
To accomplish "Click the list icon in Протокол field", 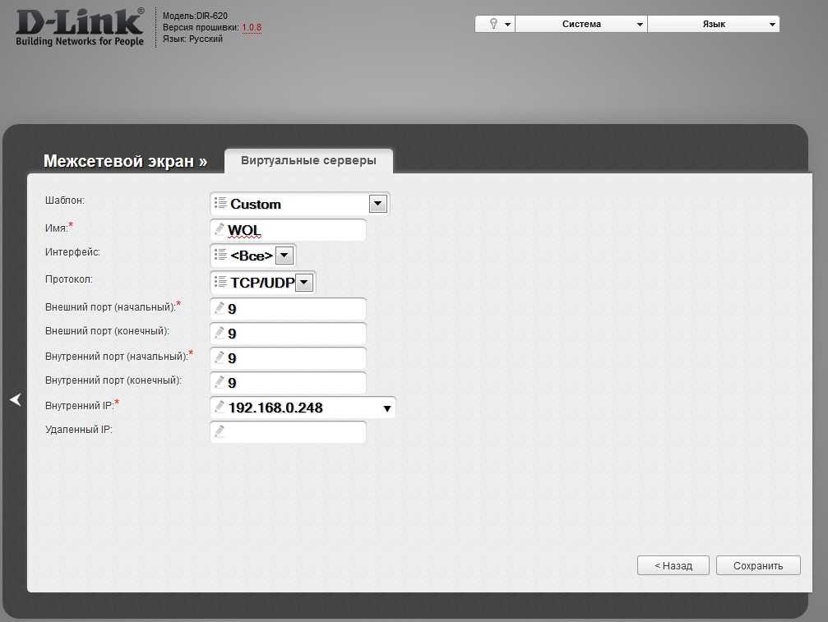I will (220, 282).
